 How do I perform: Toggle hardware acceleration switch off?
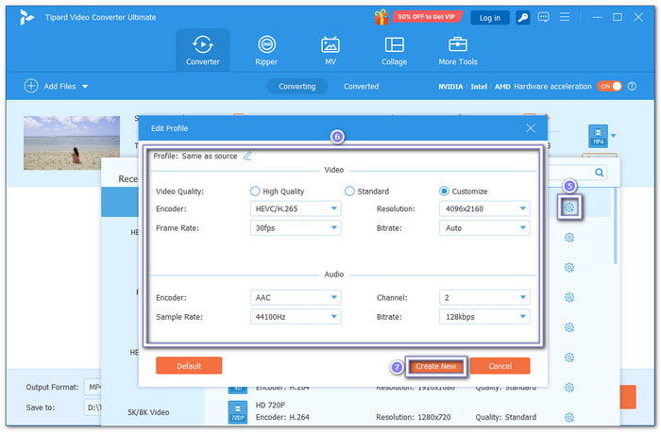coord(609,86)
